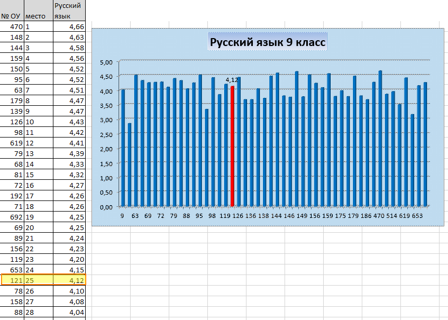Click the 2,50 value axis label
Viewport: 448px width, 320px height.
pos(106,134)
